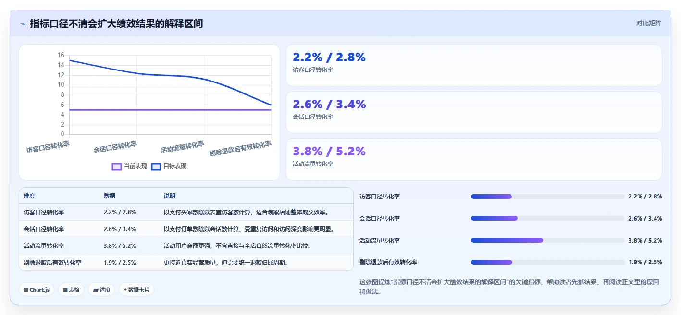Screen dimensions: 681x315
Task: Click 访客口径转化率 caption in first card
Action: (313, 70)
